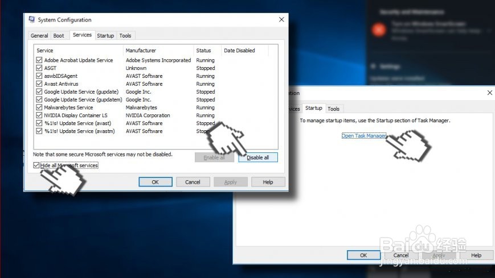
Task: Open Tools tab in front window
Action: click(125, 36)
